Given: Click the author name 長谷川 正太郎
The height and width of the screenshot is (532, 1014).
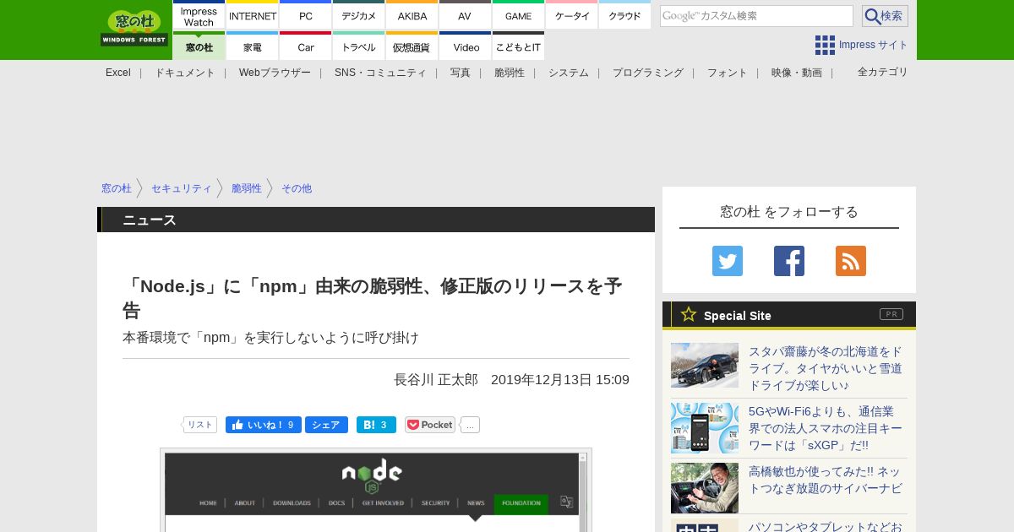Looking at the screenshot, I should [436, 380].
